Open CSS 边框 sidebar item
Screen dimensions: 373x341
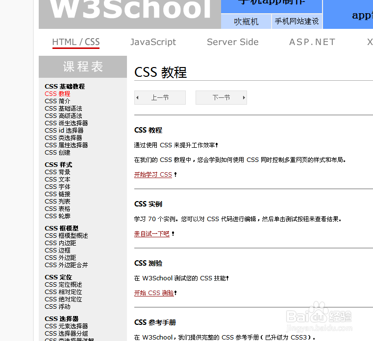[57, 250]
